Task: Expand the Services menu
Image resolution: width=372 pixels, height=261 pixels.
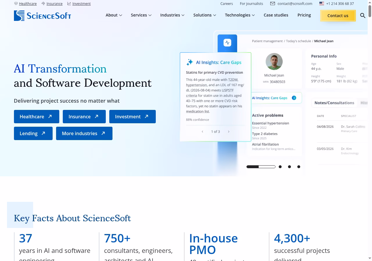Action: click(141, 15)
